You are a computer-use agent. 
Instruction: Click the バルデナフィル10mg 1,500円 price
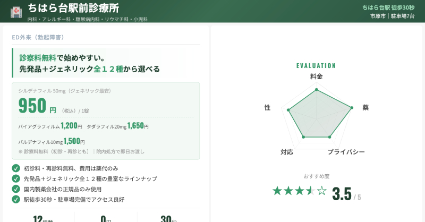point(74,141)
